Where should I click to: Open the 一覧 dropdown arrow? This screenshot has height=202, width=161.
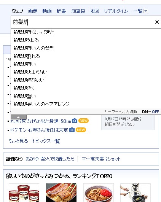146,11
